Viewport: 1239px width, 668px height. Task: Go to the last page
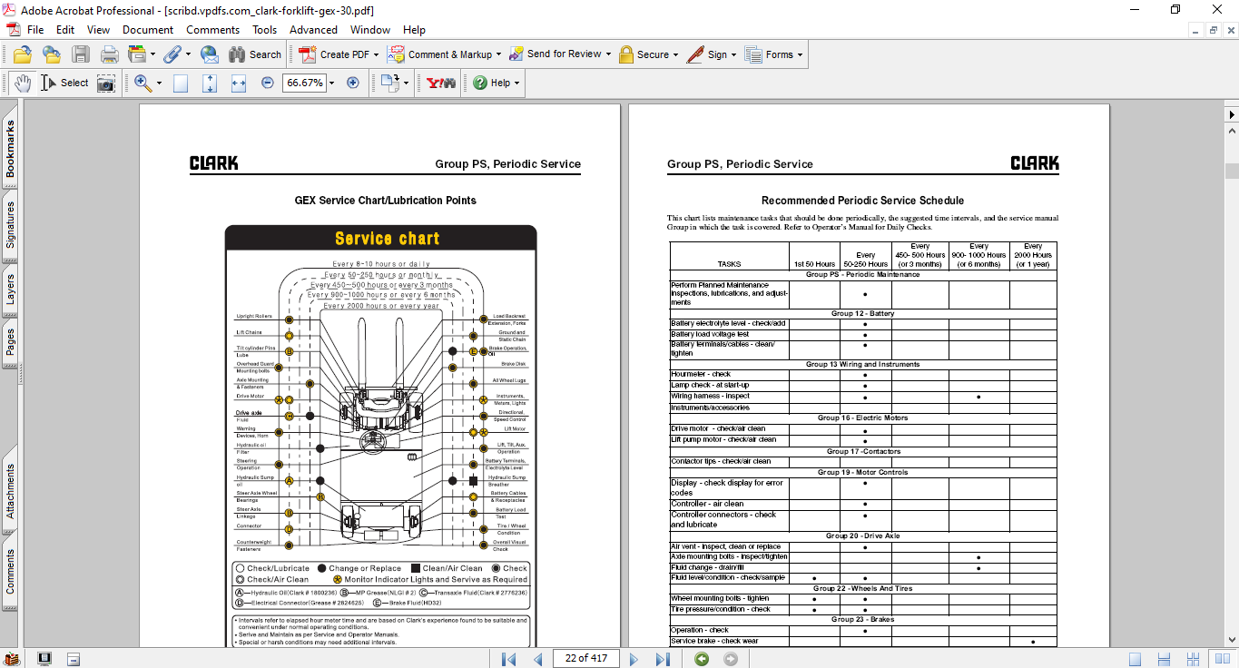[x=663, y=659]
